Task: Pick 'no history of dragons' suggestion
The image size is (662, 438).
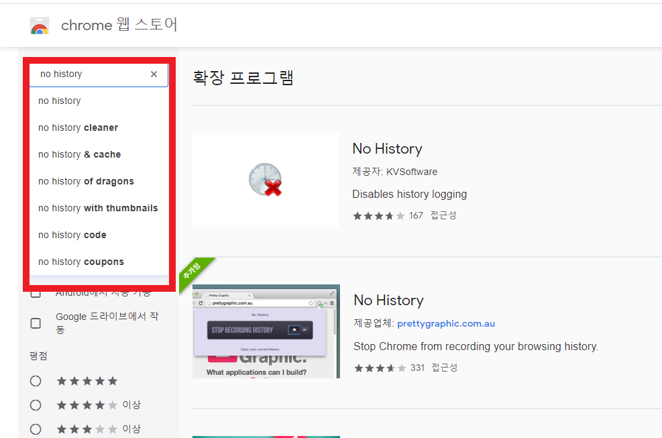Action: coord(99,181)
